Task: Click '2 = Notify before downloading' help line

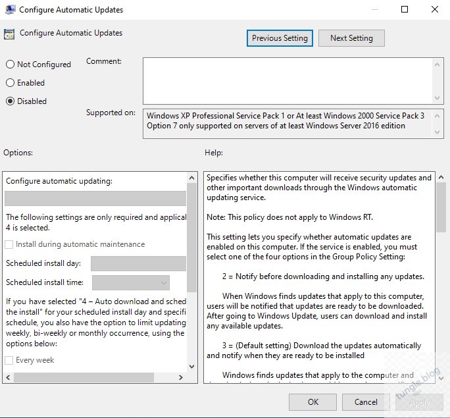Action: pos(323,276)
